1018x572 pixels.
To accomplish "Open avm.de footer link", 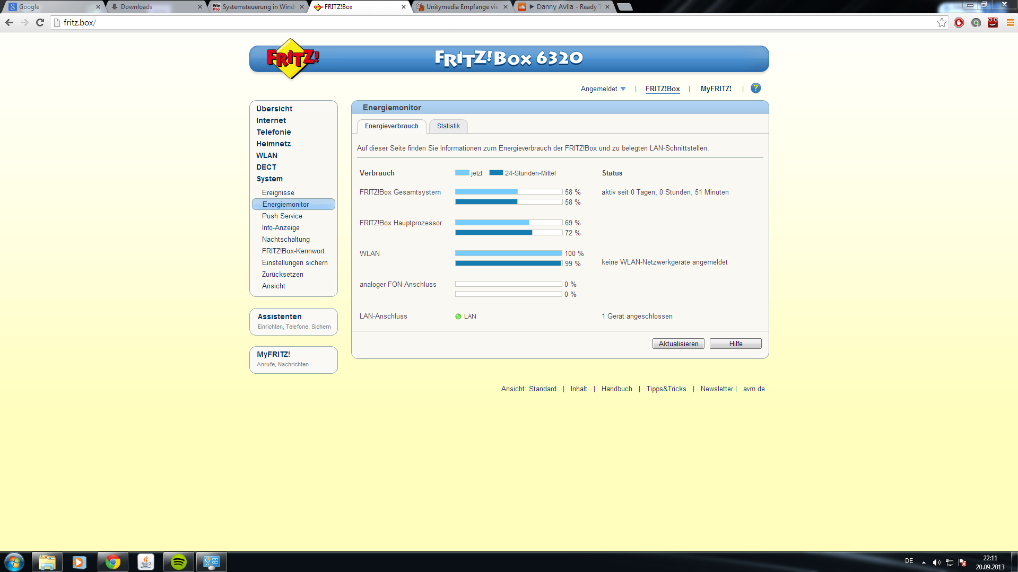I will (754, 389).
